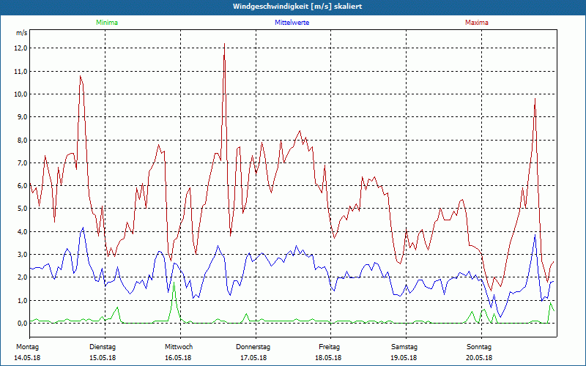
Task: Click the '20.05.18' date label
Action: tap(479, 358)
